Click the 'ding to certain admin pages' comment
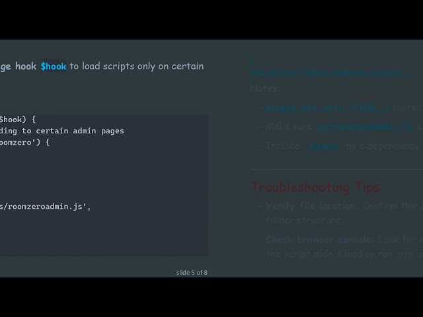The height and width of the screenshot is (317, 423). [x=62, y=131]
